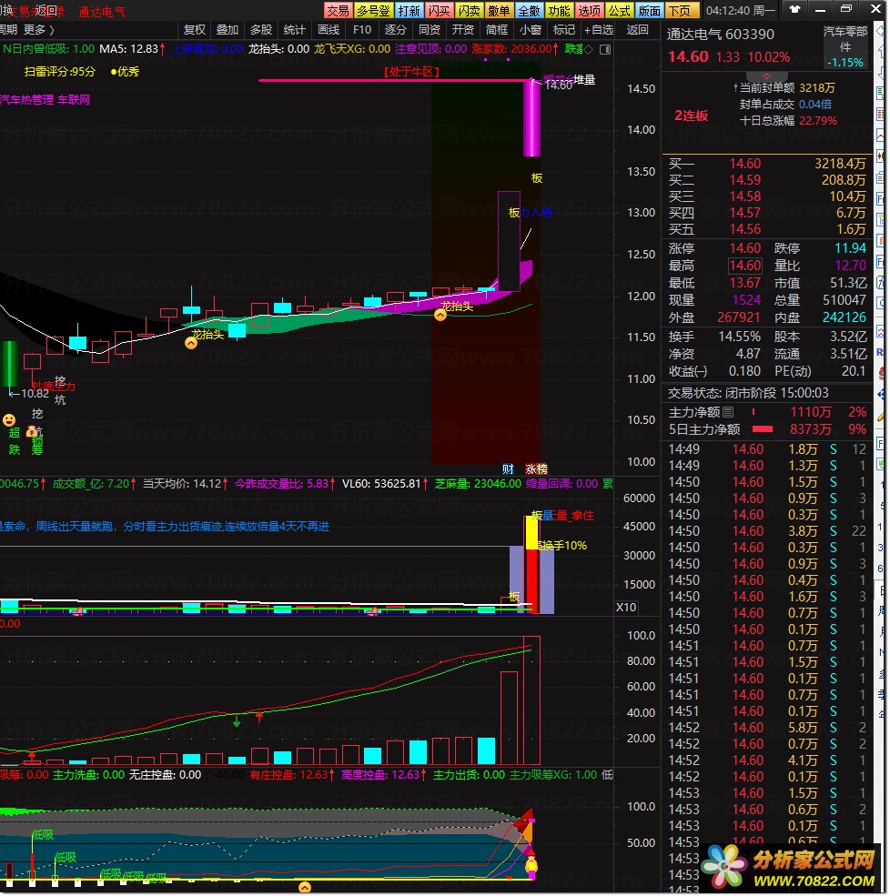The width and height of the screenshot is (890, 896).
Task: Click the skin shirt icon in title bar
Action: click(794, 9)
